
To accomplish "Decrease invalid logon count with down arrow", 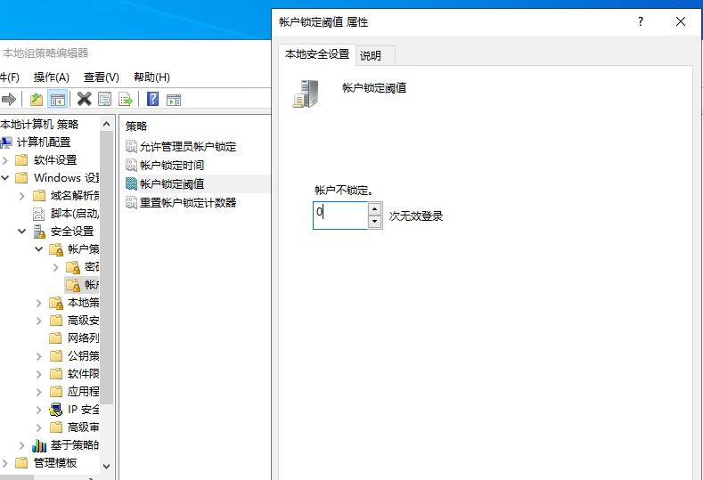I will click(x=375, y=222).
